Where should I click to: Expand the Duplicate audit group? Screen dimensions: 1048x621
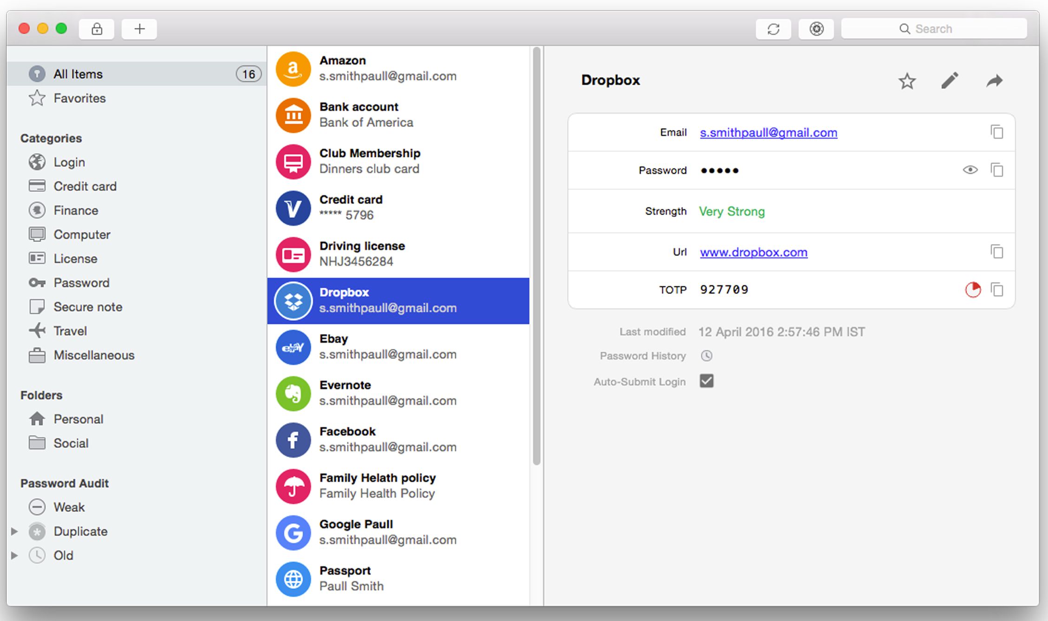click(x=14, y=531)
